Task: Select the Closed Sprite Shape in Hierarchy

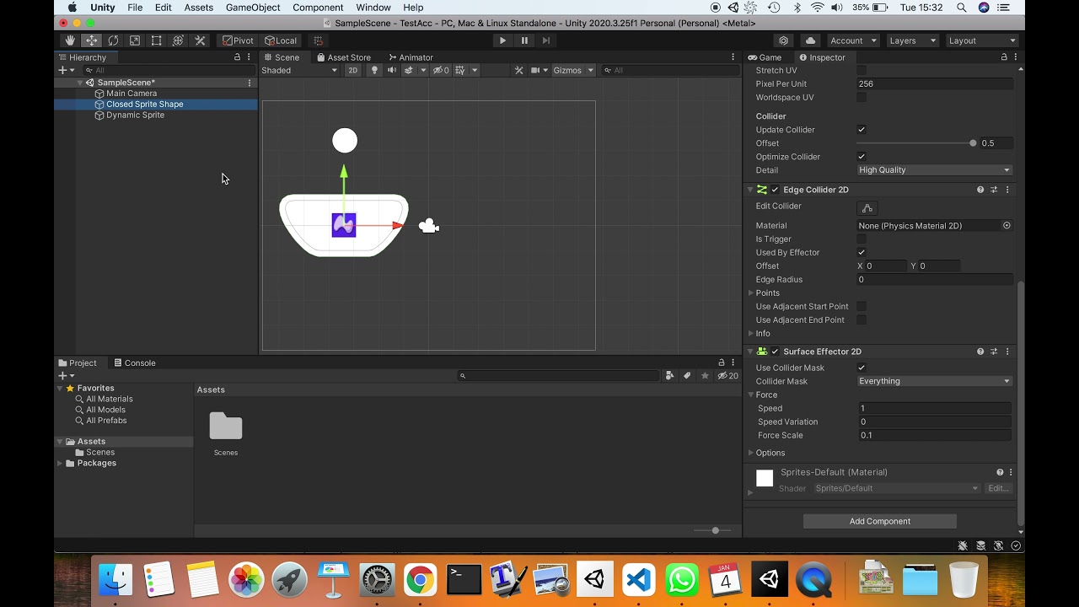Action: [x=143, y=104]
